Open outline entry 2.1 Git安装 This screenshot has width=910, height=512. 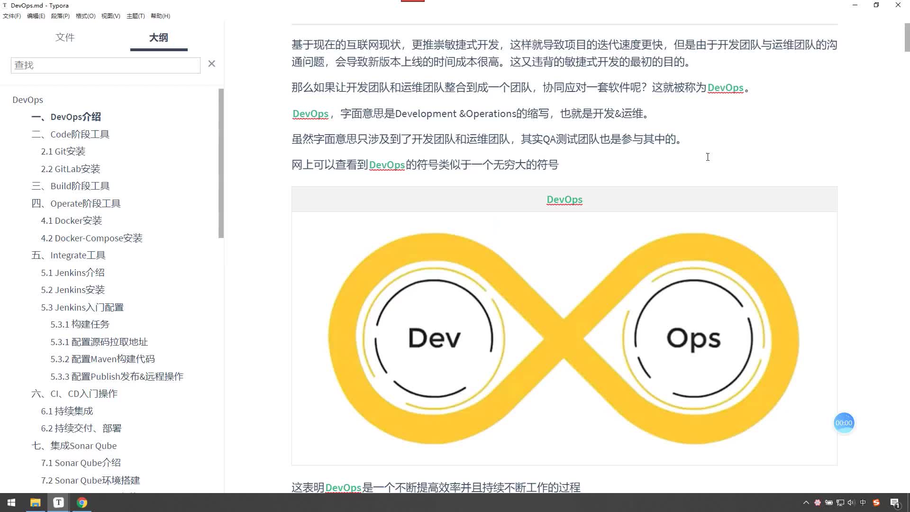[x=63, y=152]
